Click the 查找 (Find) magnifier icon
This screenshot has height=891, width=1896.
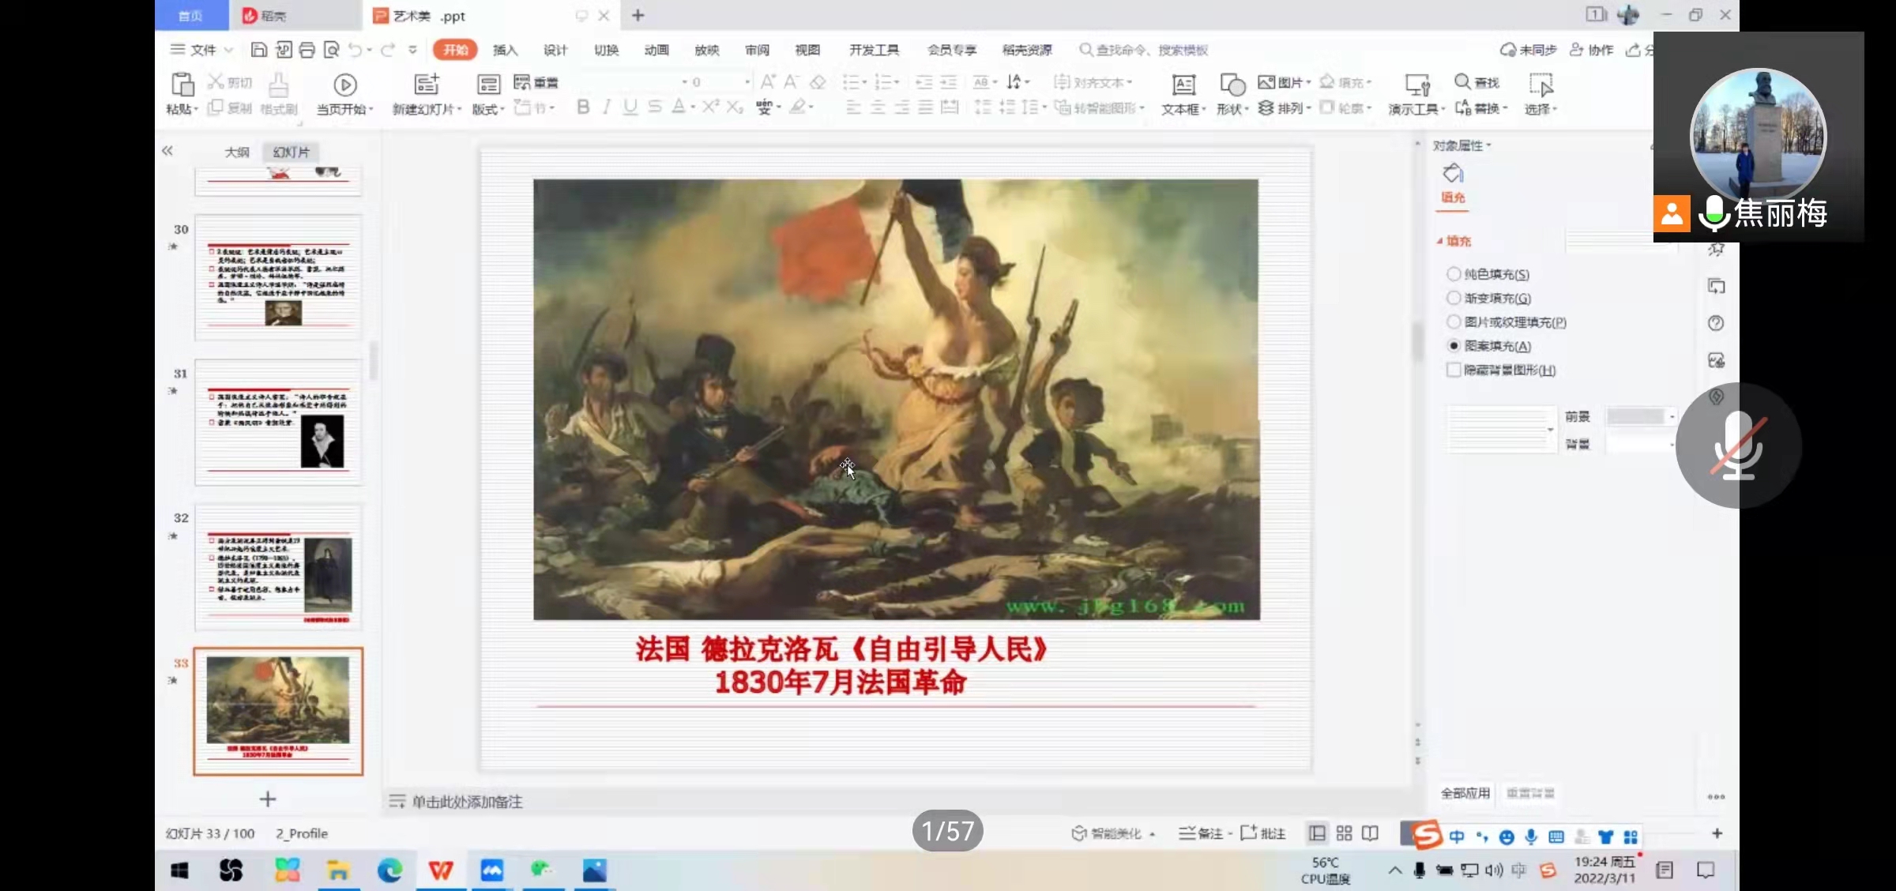[1462, 81]
